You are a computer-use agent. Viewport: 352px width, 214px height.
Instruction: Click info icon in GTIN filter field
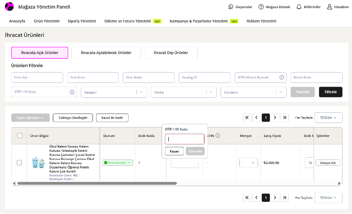[282, 77]
